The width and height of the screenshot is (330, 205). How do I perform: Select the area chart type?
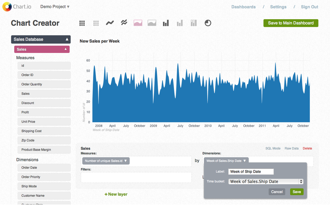[138, 23]
